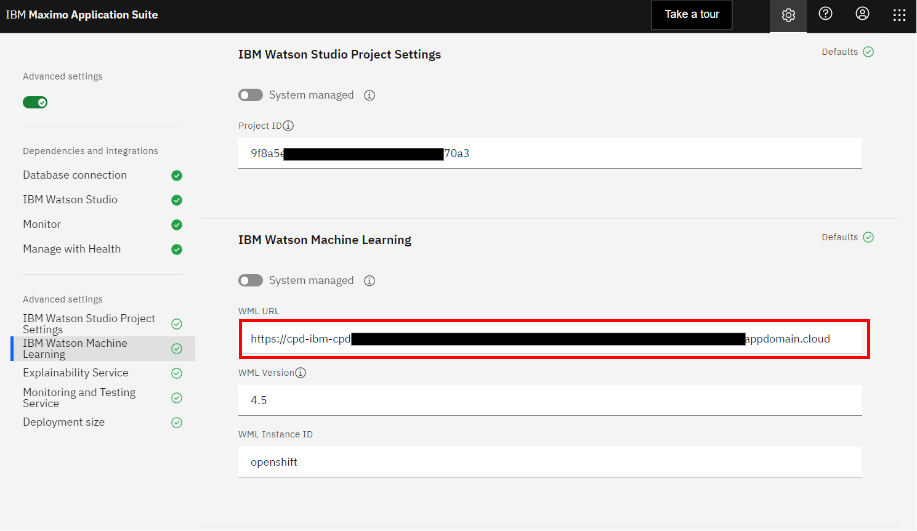
Task: Click the Project ID info icon
Action: pyautogui.click(x=288, y=126)
